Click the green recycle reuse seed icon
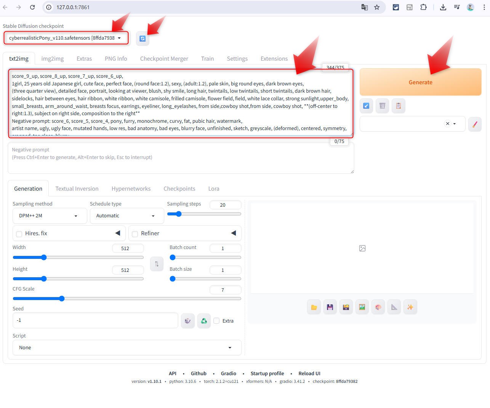Image resolution: width=490 pixels, height=408 pixels. [204, 321]
